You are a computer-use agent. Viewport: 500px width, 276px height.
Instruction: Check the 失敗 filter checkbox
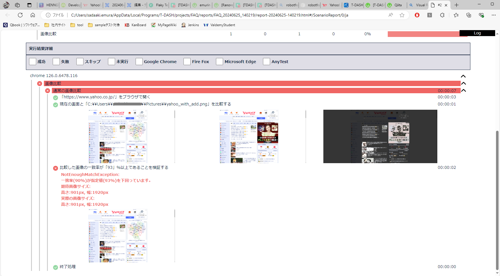56,62
